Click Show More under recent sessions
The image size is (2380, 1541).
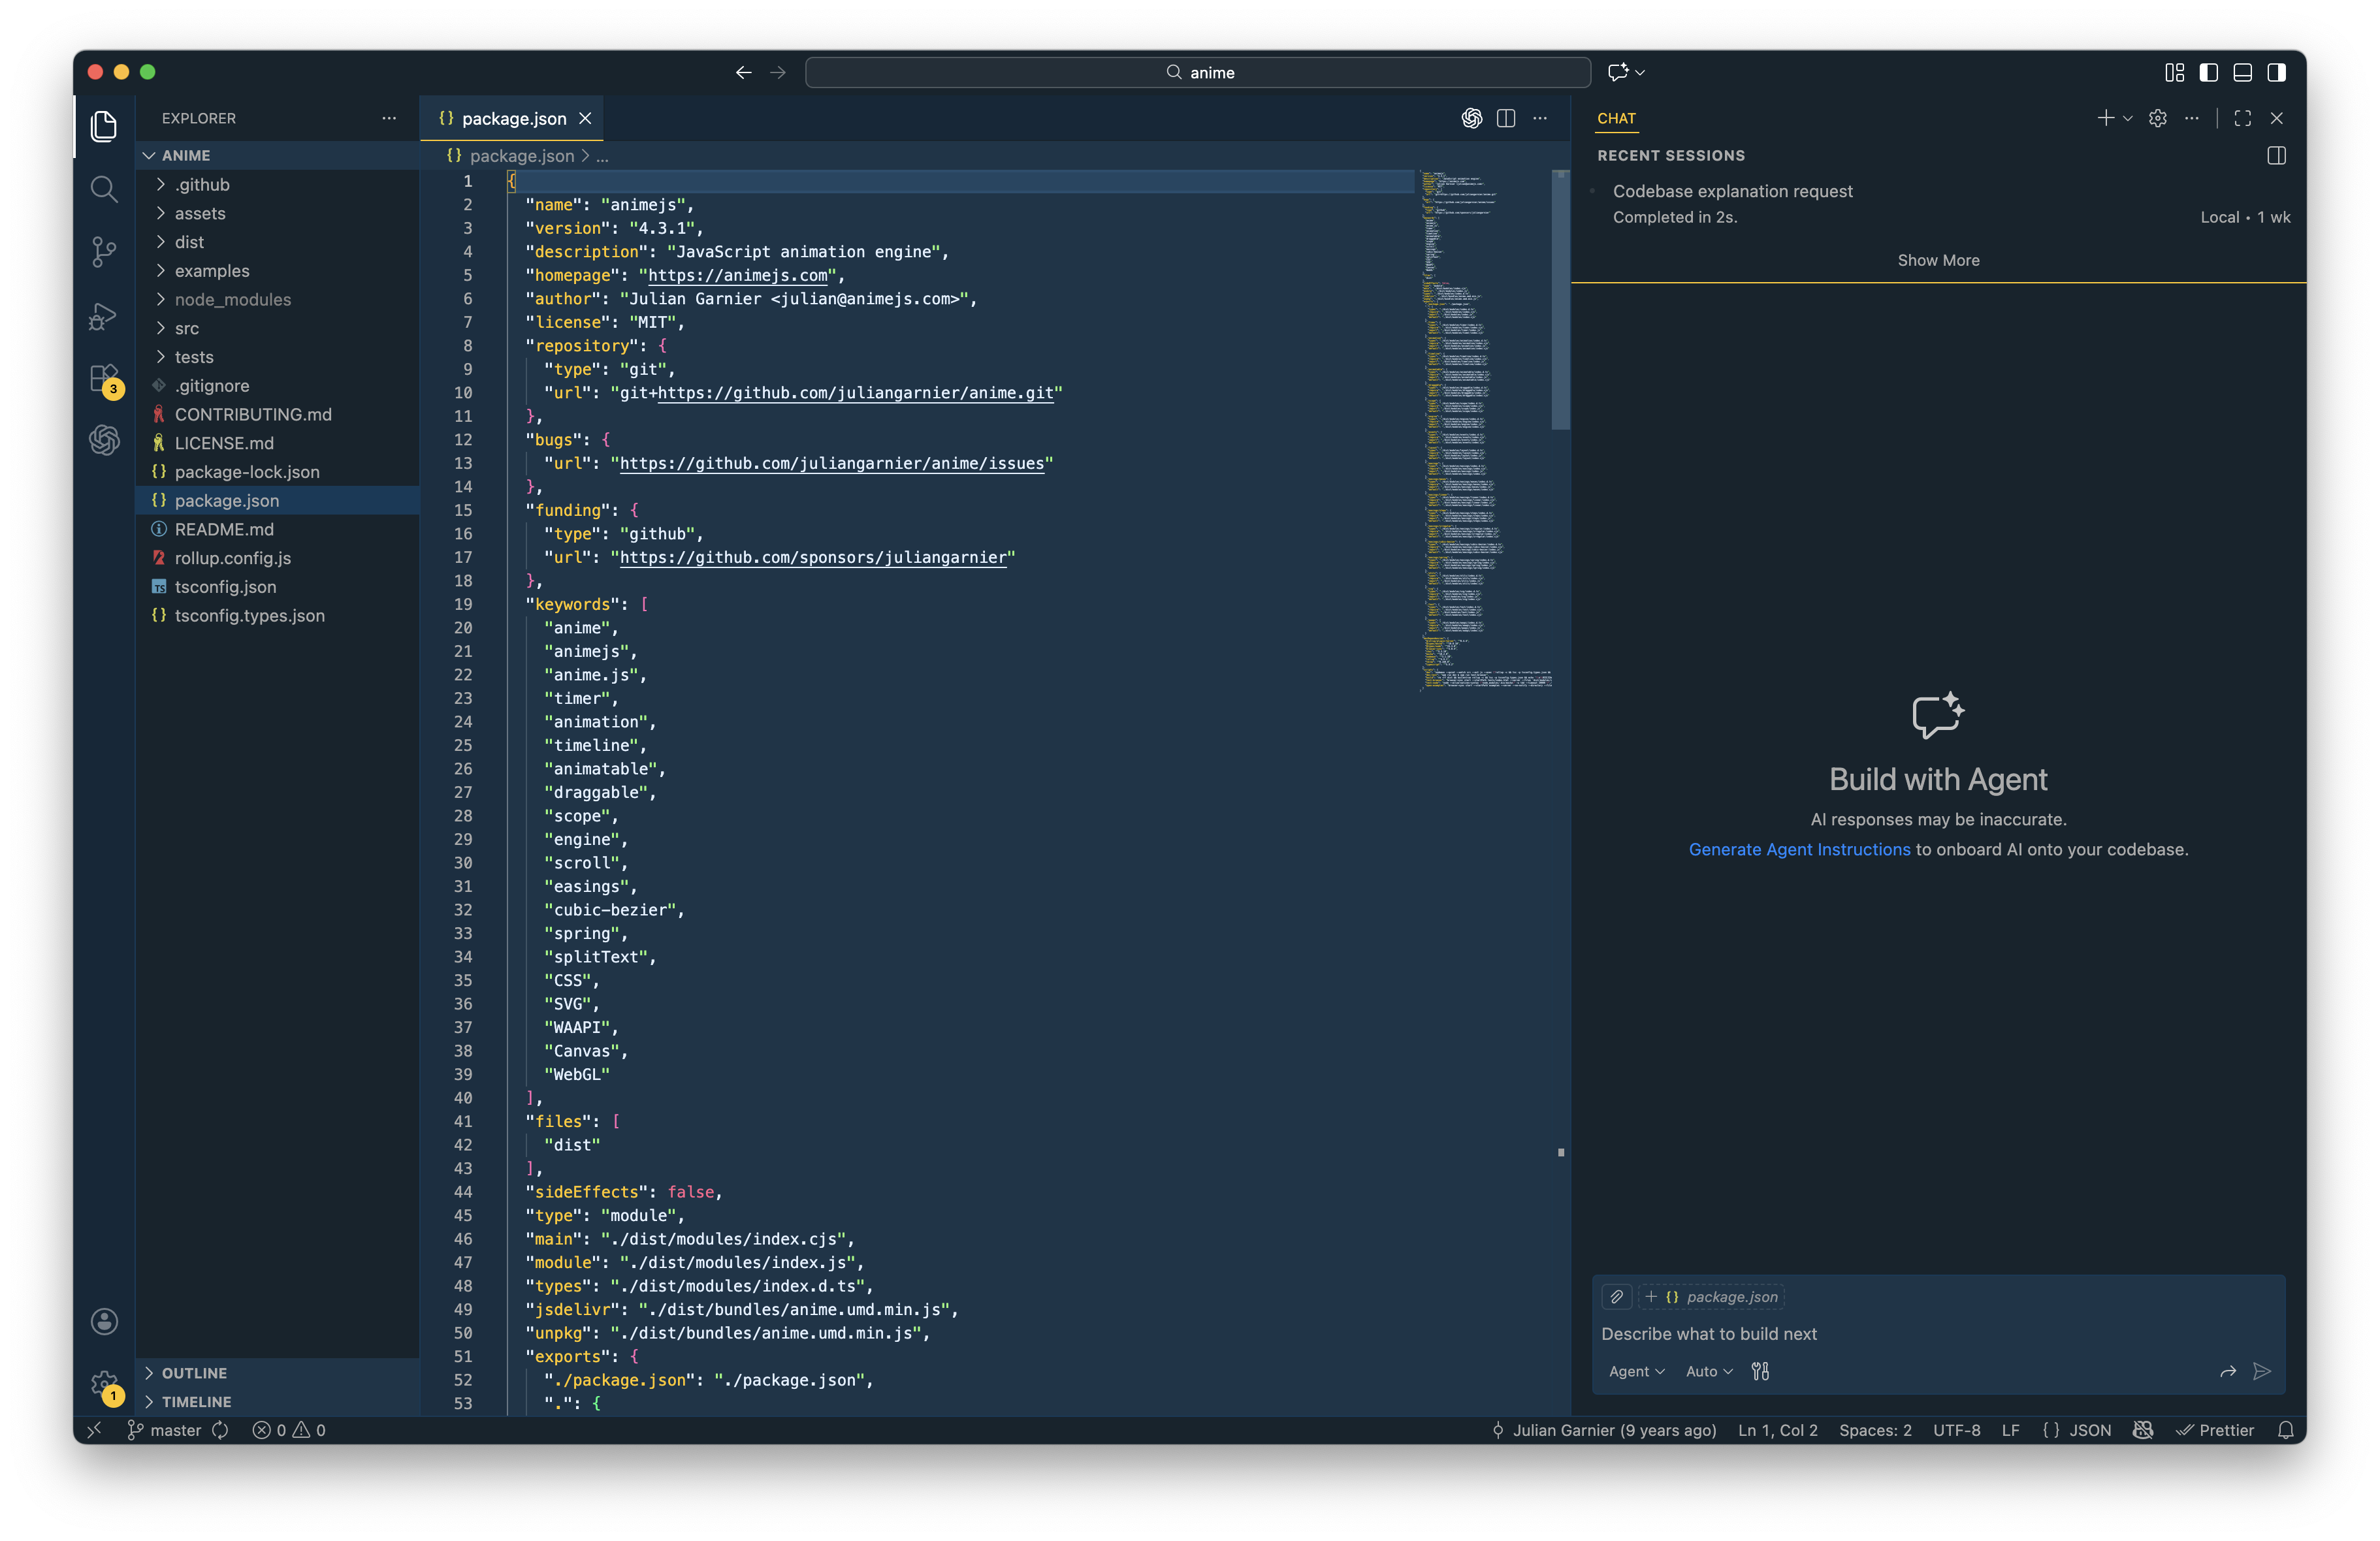tap(1938, 260)
